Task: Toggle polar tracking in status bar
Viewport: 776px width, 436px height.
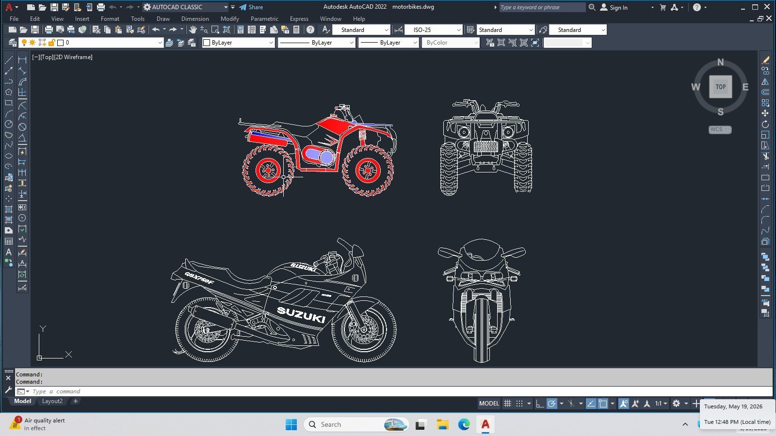Action: click(551, 404)
